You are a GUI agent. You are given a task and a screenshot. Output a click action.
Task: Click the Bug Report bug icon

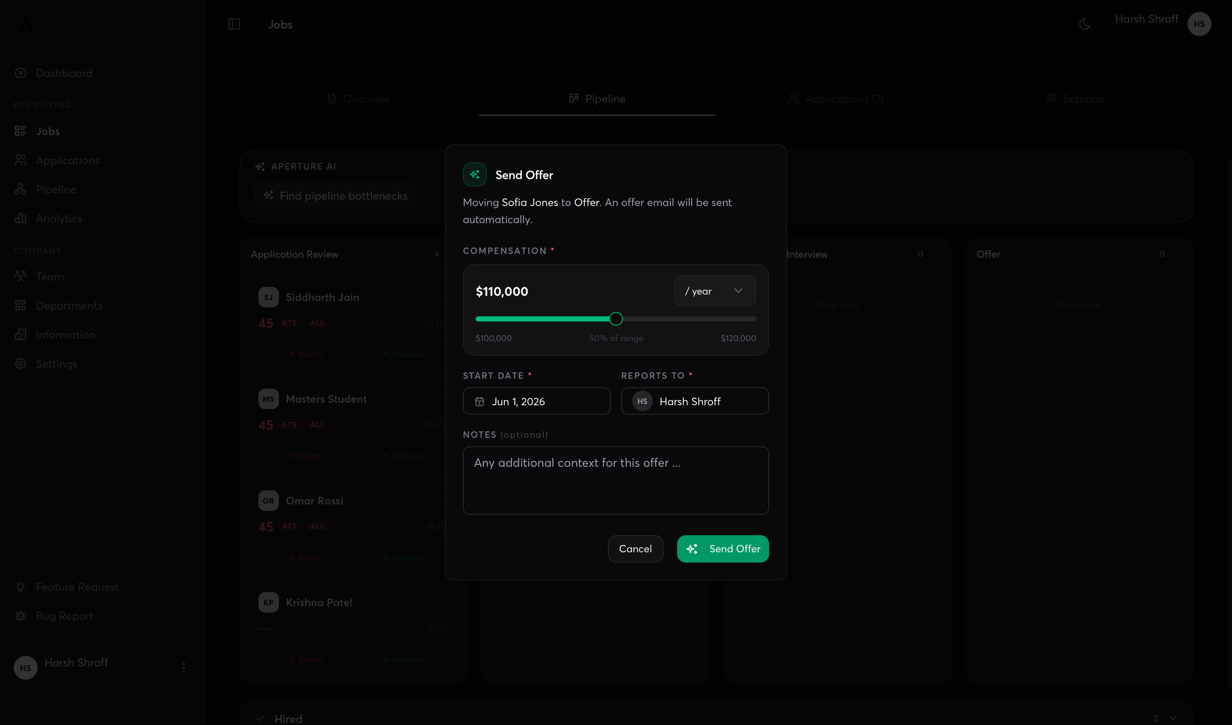point(21,616)
